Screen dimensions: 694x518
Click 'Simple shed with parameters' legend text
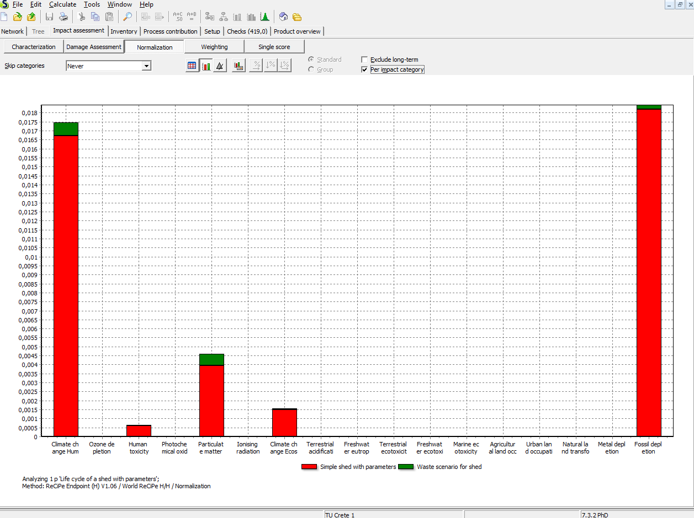click(x=358, y=467)
